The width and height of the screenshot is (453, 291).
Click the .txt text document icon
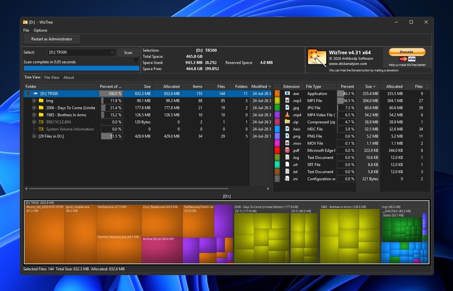(287, 172)
